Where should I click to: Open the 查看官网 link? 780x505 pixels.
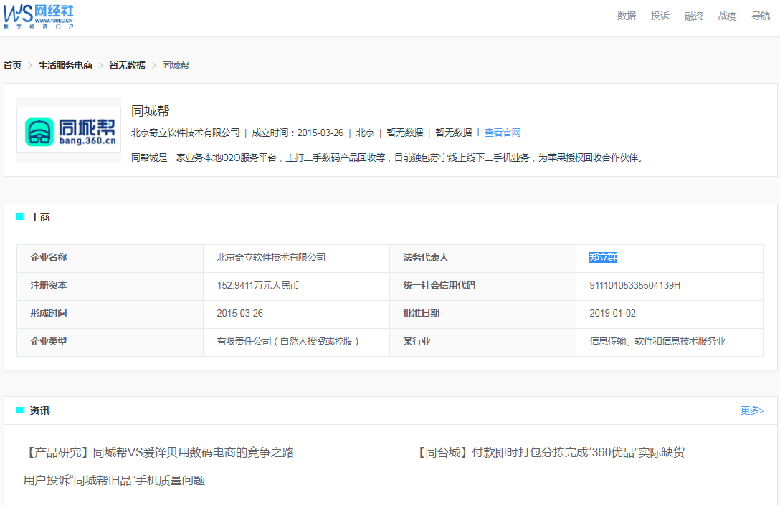(503, 133)
